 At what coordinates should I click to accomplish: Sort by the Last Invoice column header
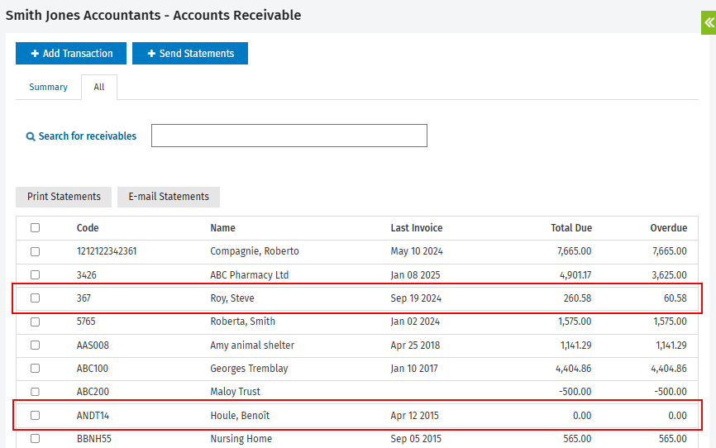coord(417,228)
